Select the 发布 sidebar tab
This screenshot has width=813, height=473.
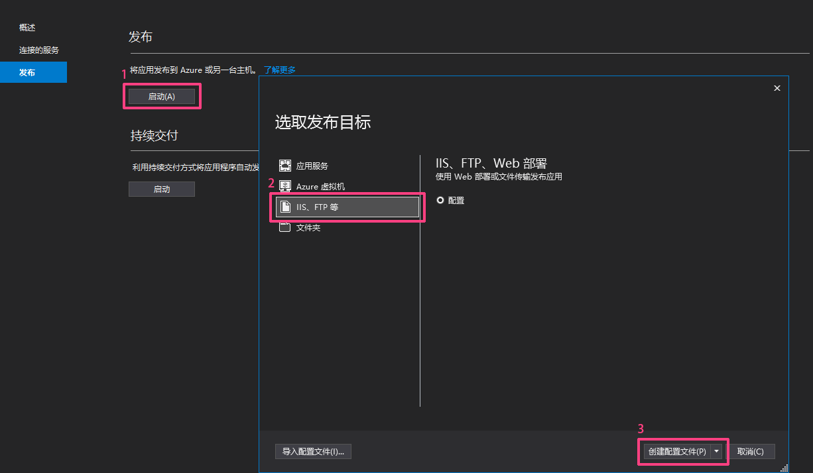pyautogui.click(x=33, y=72)
